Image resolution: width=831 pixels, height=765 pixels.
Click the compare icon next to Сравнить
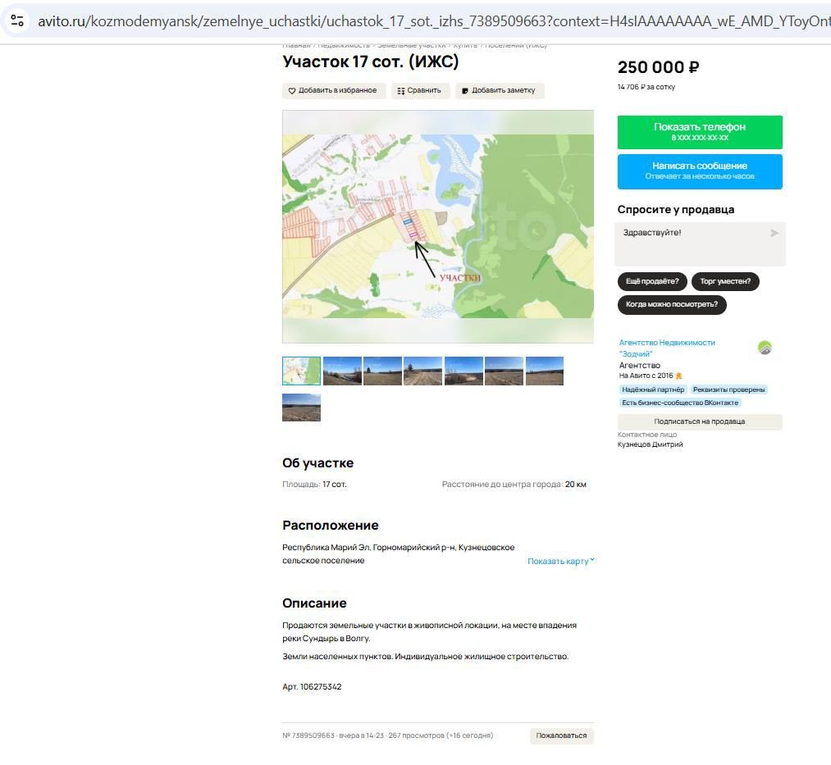[x=401, y=90]
